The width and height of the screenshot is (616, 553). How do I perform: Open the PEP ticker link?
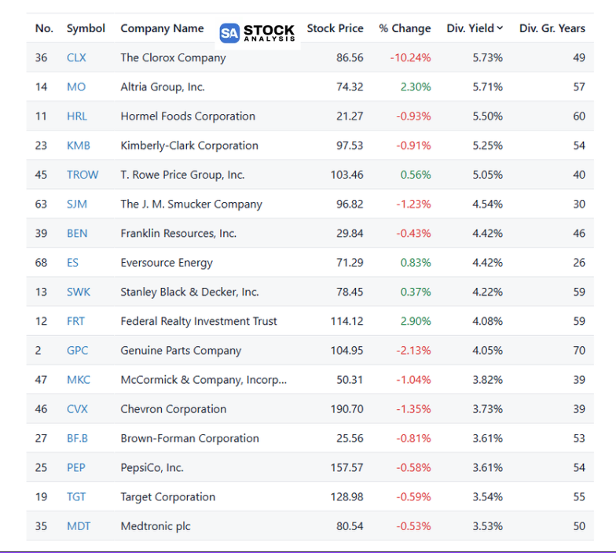(75, 467)
